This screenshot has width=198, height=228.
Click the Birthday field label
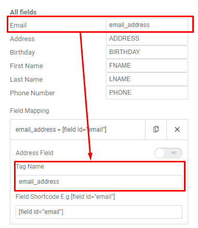click(x=22, y=53)
